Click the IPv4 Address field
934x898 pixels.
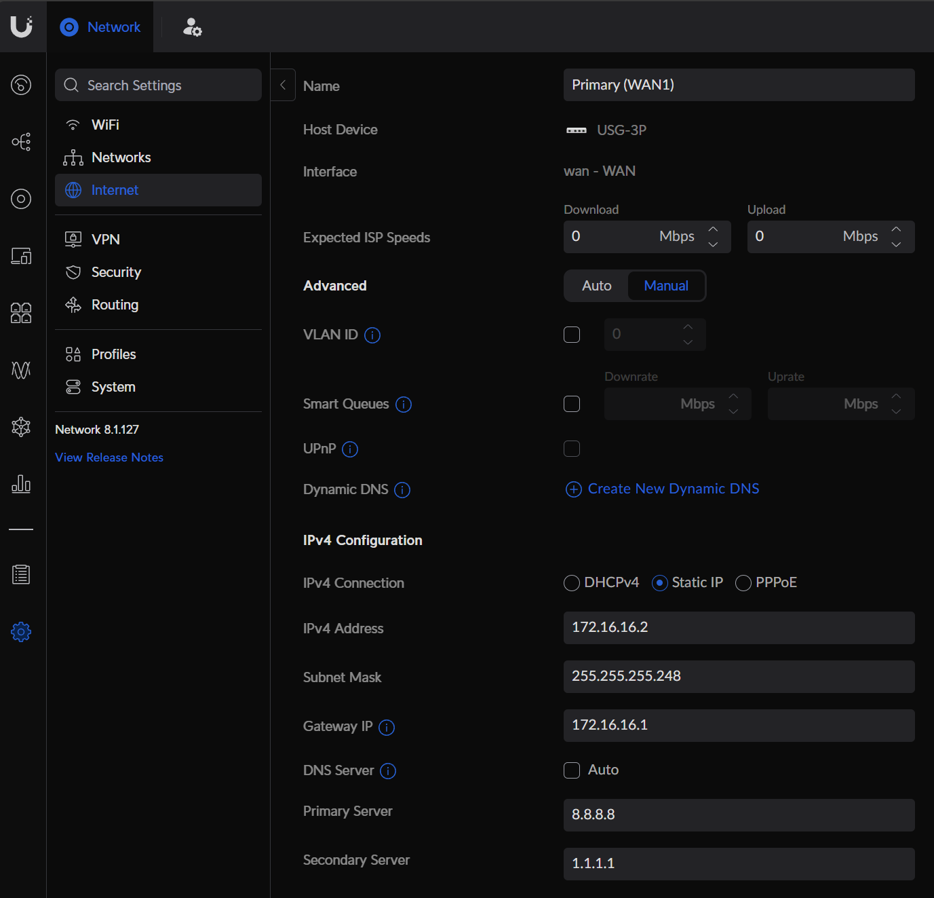(739, 628)
